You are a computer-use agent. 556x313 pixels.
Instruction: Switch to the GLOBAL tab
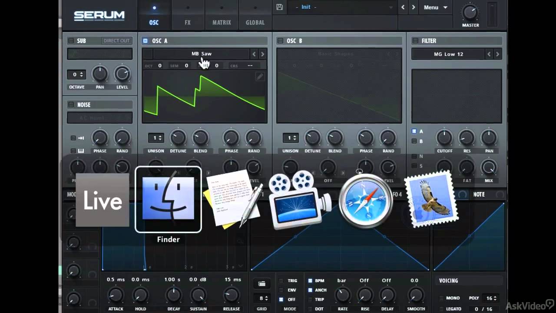coord(255,15)
